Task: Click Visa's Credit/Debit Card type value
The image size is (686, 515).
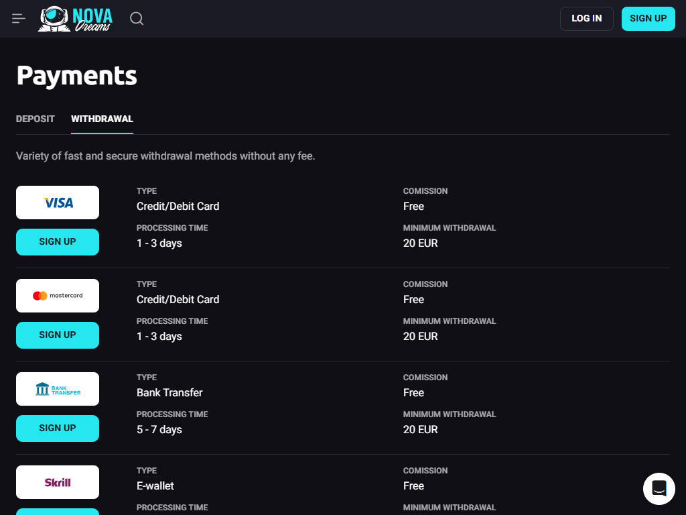Action: coord(178,207)
